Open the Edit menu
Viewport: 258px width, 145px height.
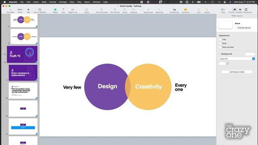[29, 2]
